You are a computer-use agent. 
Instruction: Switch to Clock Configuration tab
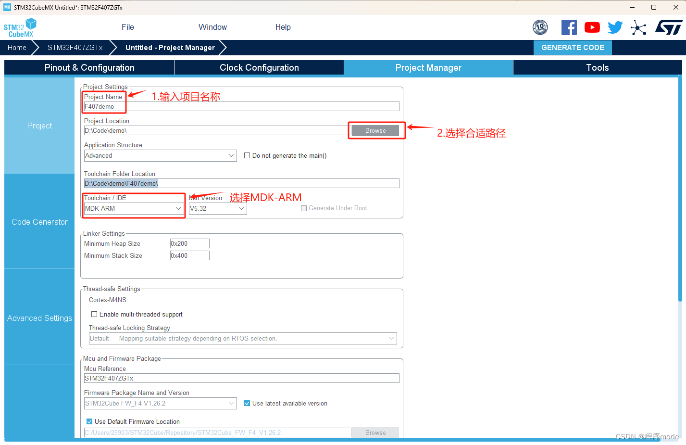[259, 68]
